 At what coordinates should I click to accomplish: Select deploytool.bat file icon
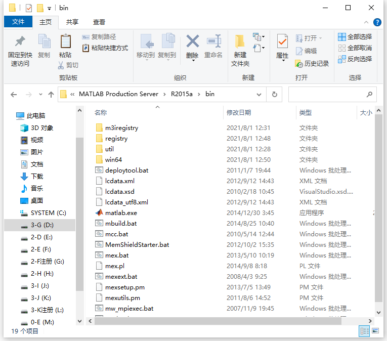pos(99,170)
